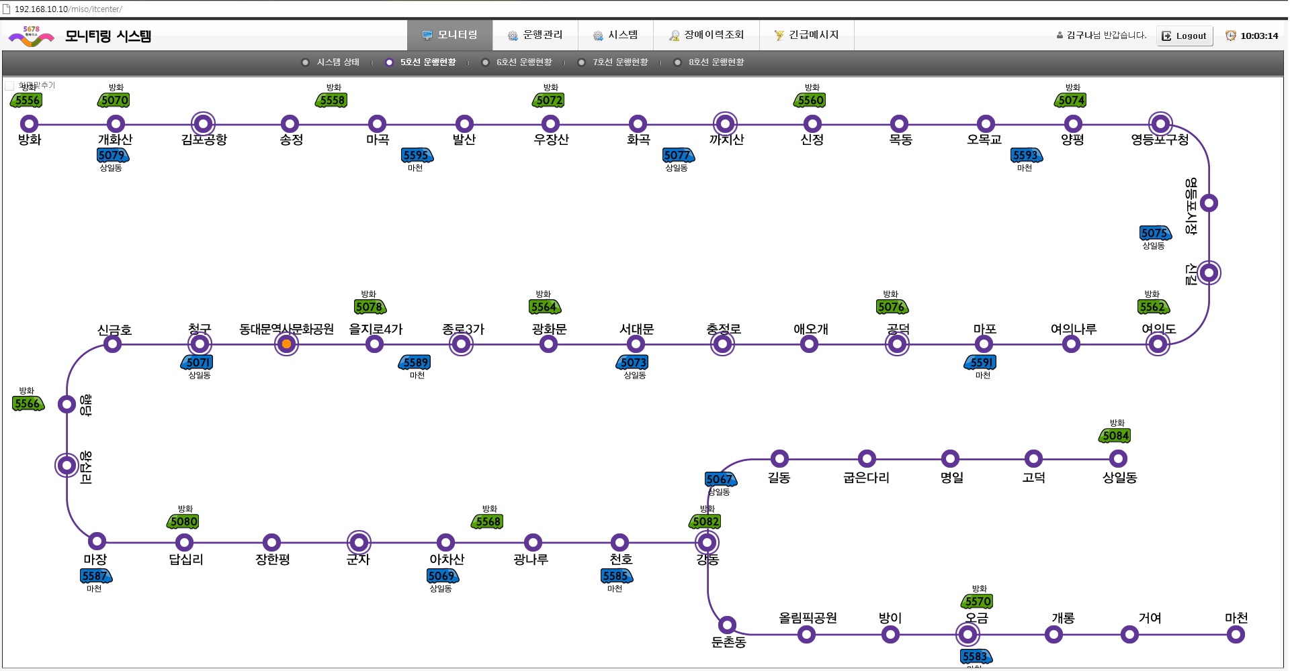Screen dimensions: 1290x671
Task: Click green train 5070 at 개화산
Action: pyautogui.click(x=115, y=101)
